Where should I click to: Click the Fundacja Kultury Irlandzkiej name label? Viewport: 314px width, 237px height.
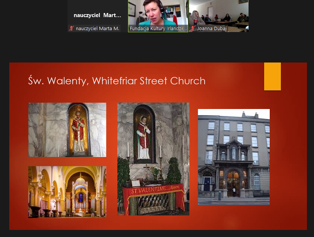[x=158, y=28]
